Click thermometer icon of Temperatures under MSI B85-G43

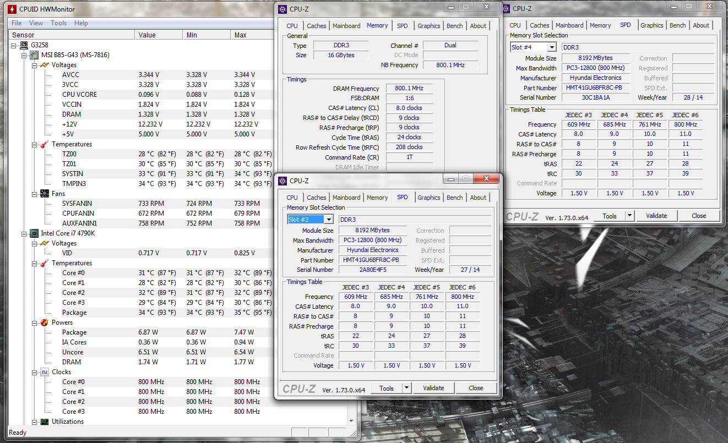coord(44,144)
